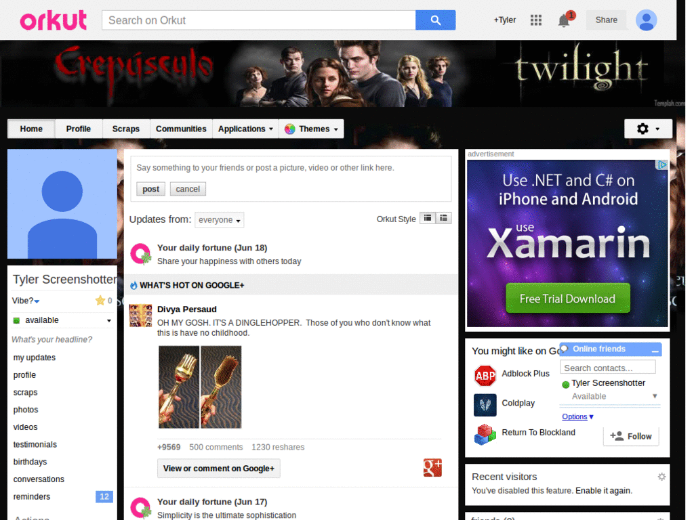Expand the Applications menu

[x=245, y=129]
